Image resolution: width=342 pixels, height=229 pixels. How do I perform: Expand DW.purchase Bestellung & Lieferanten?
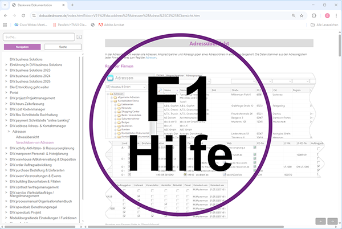pyautogui.click(x=6, y=170)
